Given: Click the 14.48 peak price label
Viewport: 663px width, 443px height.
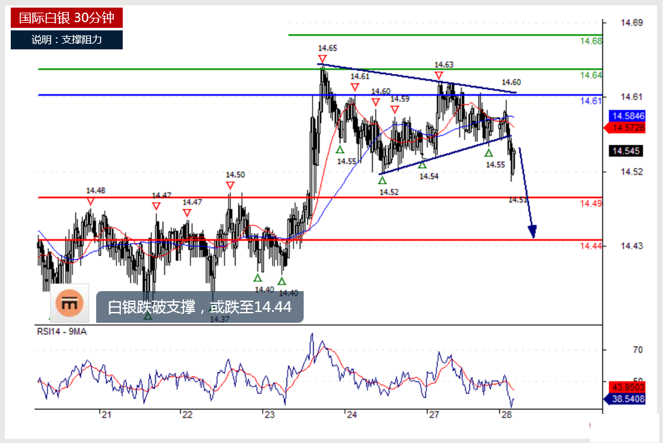Looking at the screenshot, I should coord(96,190).
